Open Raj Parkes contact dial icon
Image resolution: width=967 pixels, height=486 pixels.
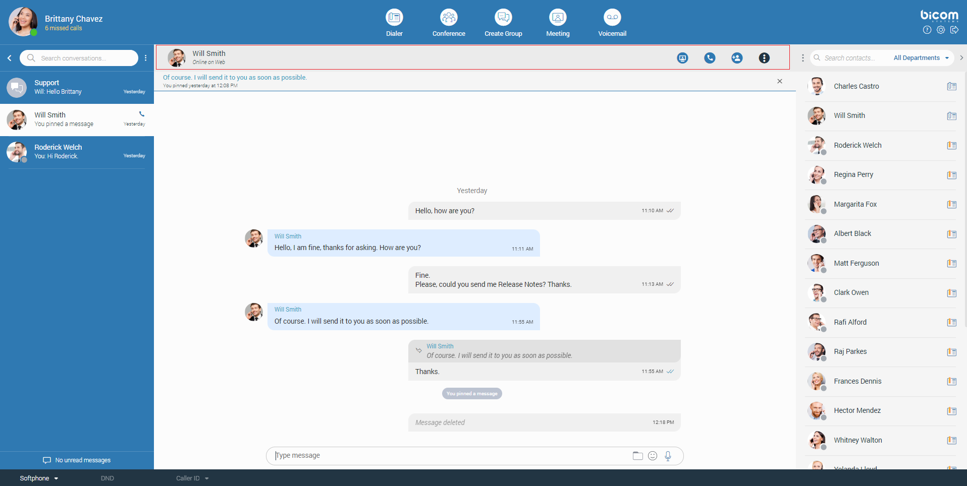952,352
